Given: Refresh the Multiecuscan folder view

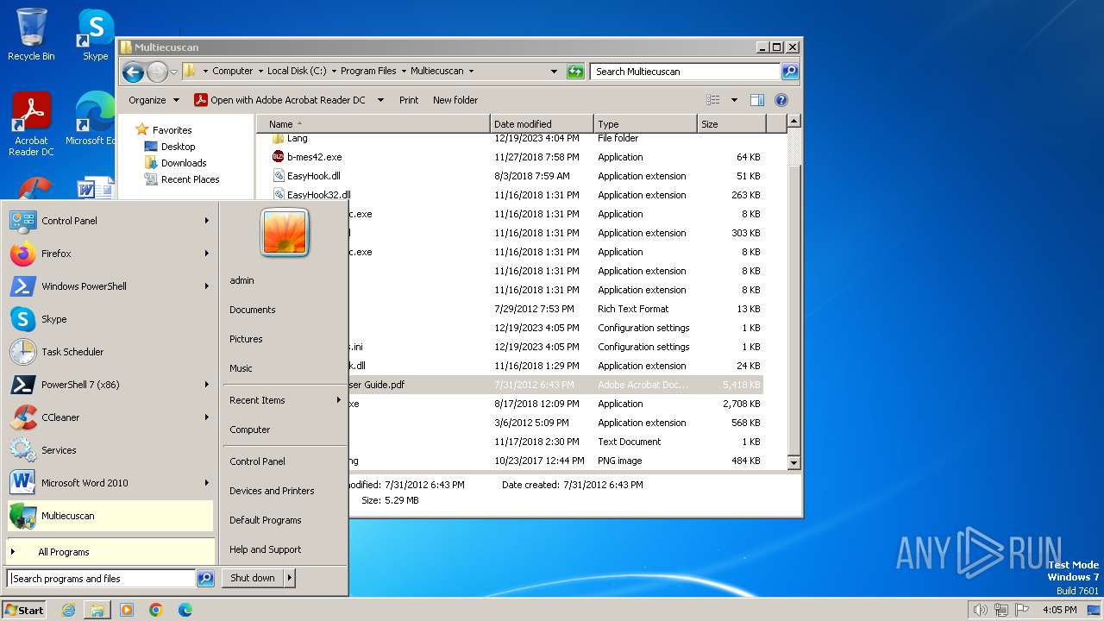Looking at the screenshot, I should click(575, 72).
